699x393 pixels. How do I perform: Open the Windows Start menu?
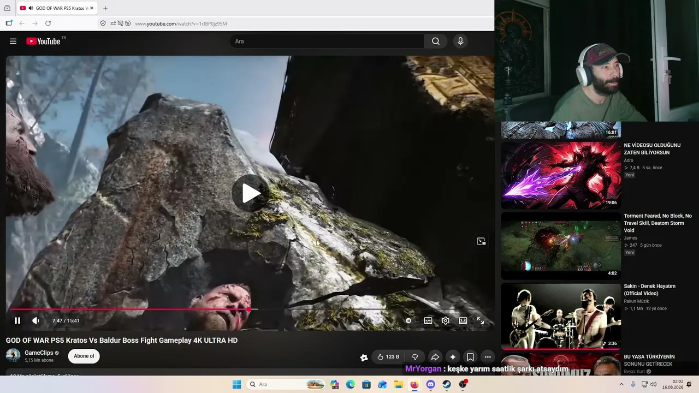[236, 384]
